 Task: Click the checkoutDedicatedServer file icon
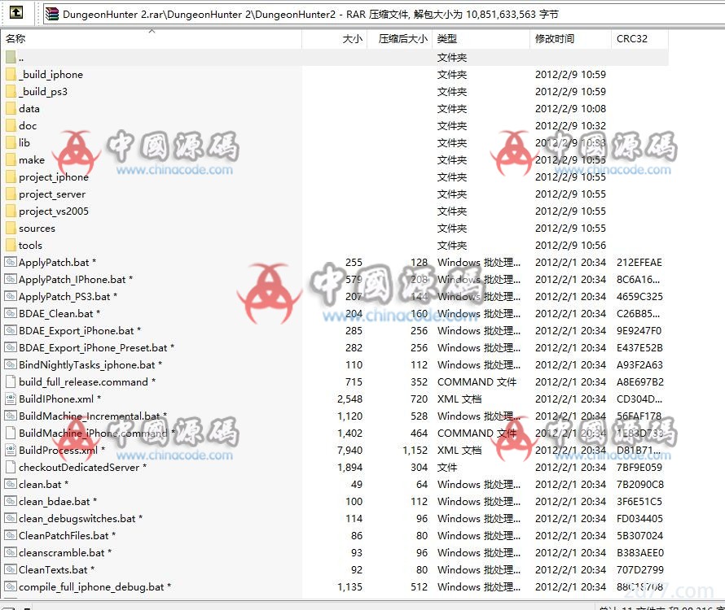pos(11,468)
